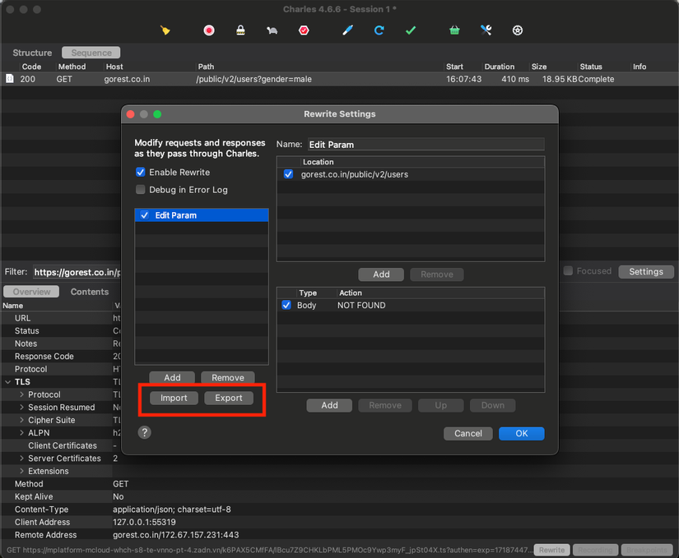Toggle SSL Proxying lock icon
Viewport: 679px width, 558px height.
point(240,30)
